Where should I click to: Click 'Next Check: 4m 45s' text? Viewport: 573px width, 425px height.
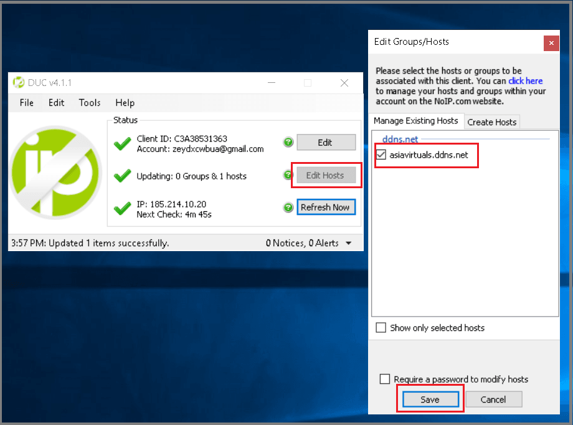click(x=174, y=214)
